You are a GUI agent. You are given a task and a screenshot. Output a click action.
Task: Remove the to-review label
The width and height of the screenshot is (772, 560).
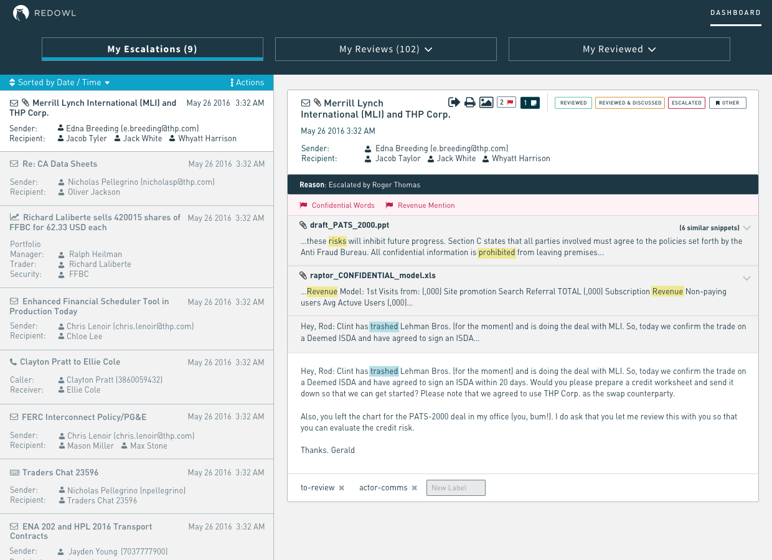coord(341,488)
